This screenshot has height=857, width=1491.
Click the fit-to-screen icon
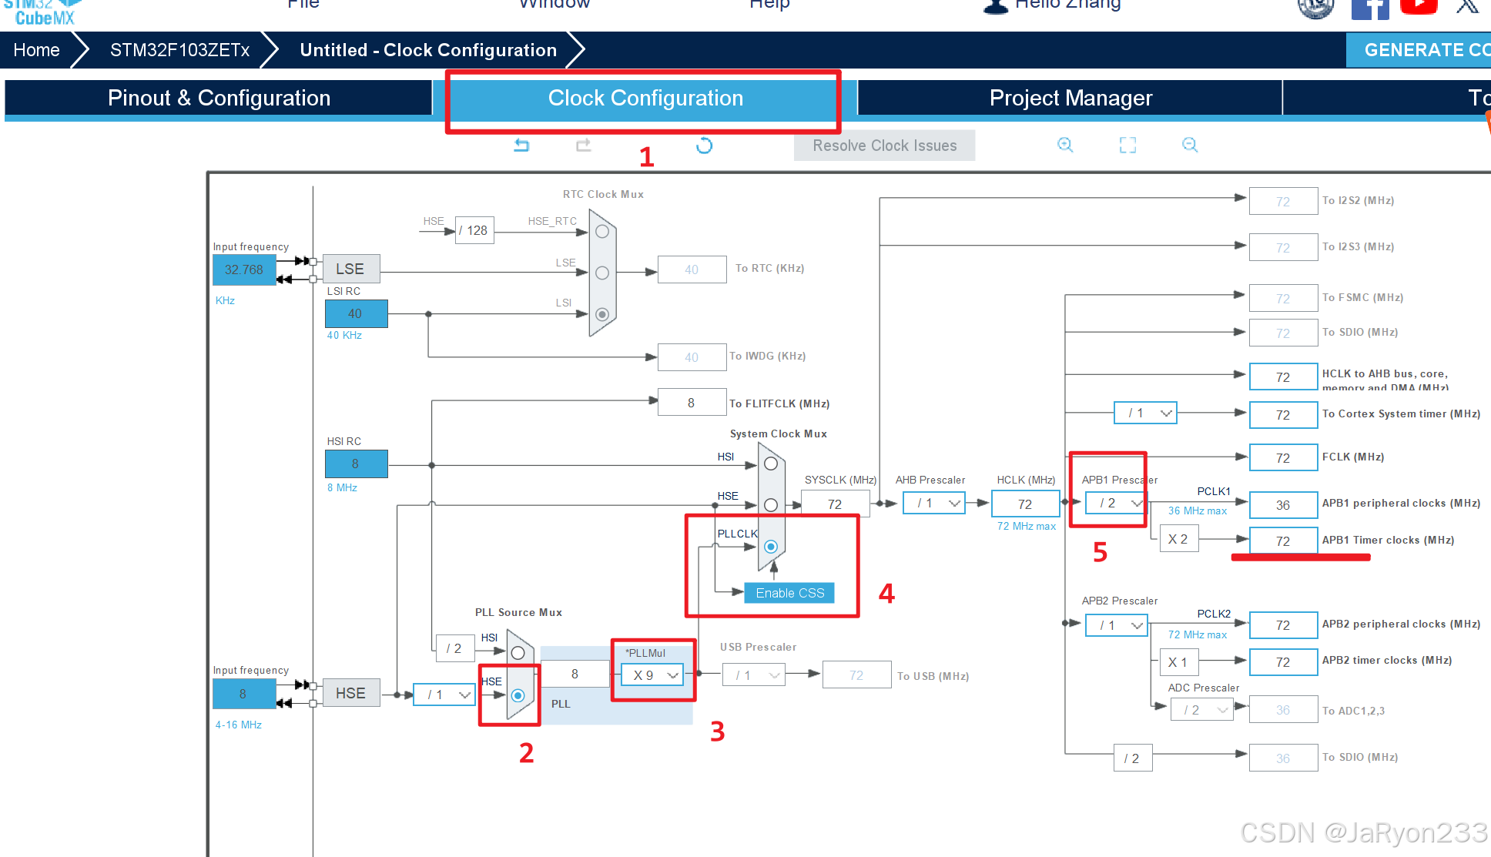click(1127, 145)
